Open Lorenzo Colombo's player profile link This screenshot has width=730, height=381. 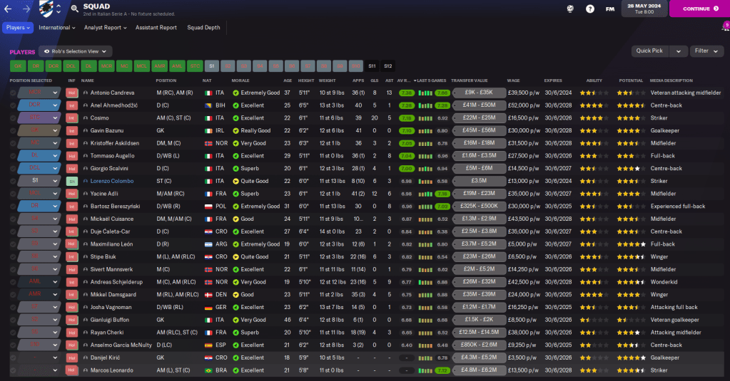click(113, 181)
